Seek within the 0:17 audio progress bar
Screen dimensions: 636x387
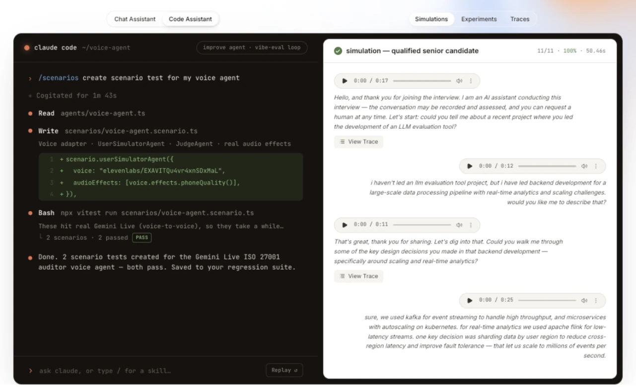pos(422,81)
